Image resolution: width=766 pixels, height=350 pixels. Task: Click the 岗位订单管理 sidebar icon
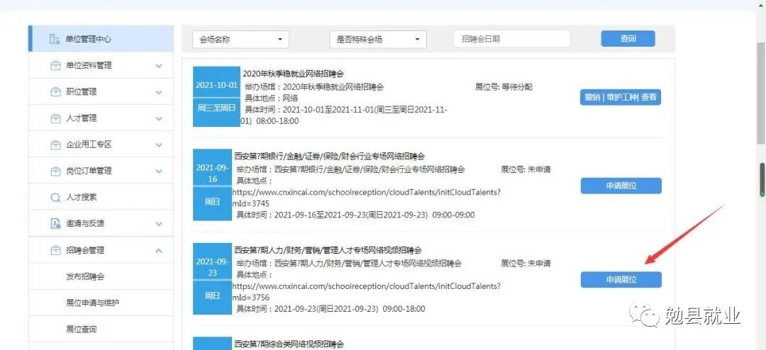[x=55, y=171]
